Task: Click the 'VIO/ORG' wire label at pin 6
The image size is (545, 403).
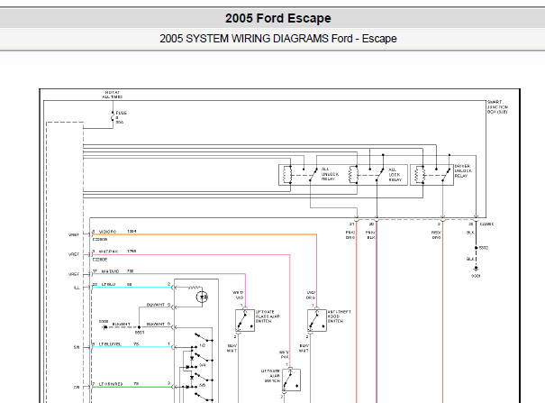Action: tap(107, 232)
